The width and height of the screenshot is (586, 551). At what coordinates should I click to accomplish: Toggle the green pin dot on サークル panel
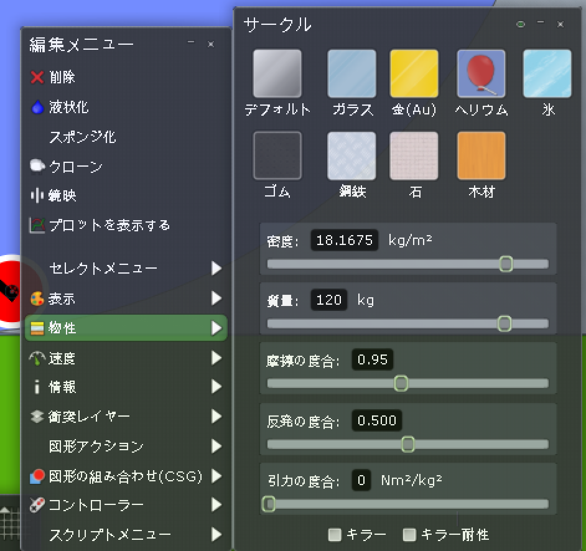click(520, 24)
